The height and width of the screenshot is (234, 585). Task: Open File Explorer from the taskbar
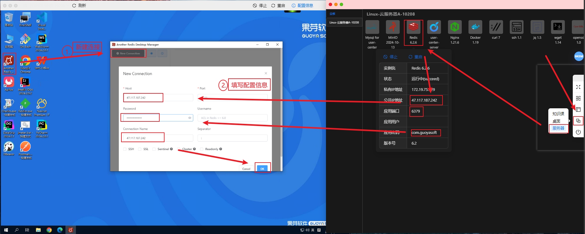click(38, 230)
